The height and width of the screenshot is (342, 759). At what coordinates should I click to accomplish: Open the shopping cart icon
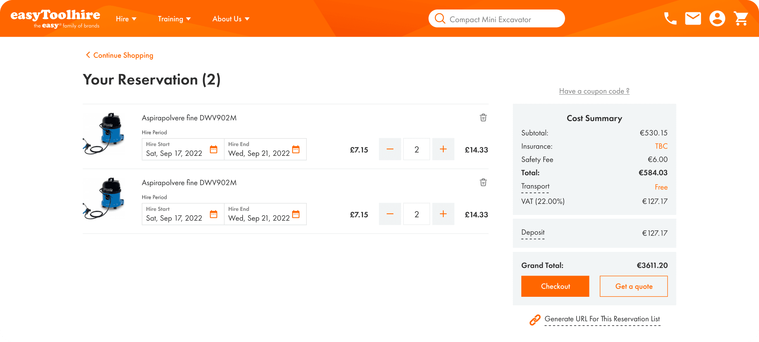(741, 19)
